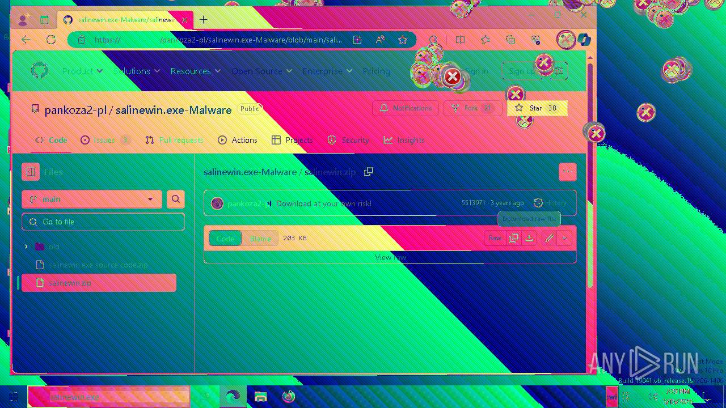Open commit 5513971
Image resolution: width=726 pixels, height=408 pixels.
pyautogui.click(x=473, y=203)
